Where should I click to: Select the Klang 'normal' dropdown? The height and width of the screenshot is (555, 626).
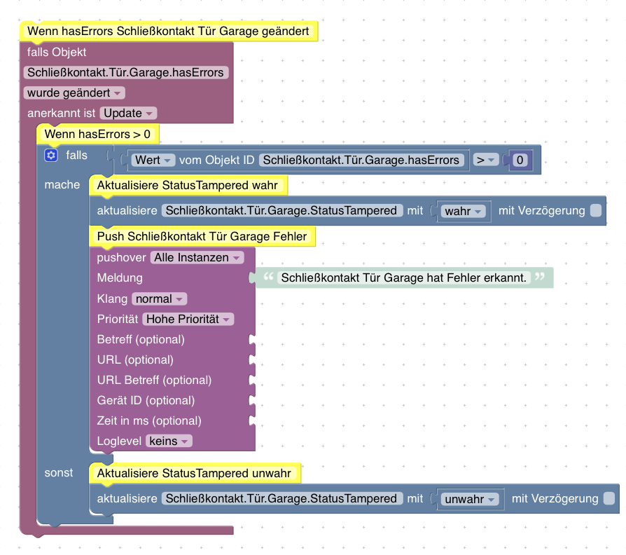pos(160,299)
